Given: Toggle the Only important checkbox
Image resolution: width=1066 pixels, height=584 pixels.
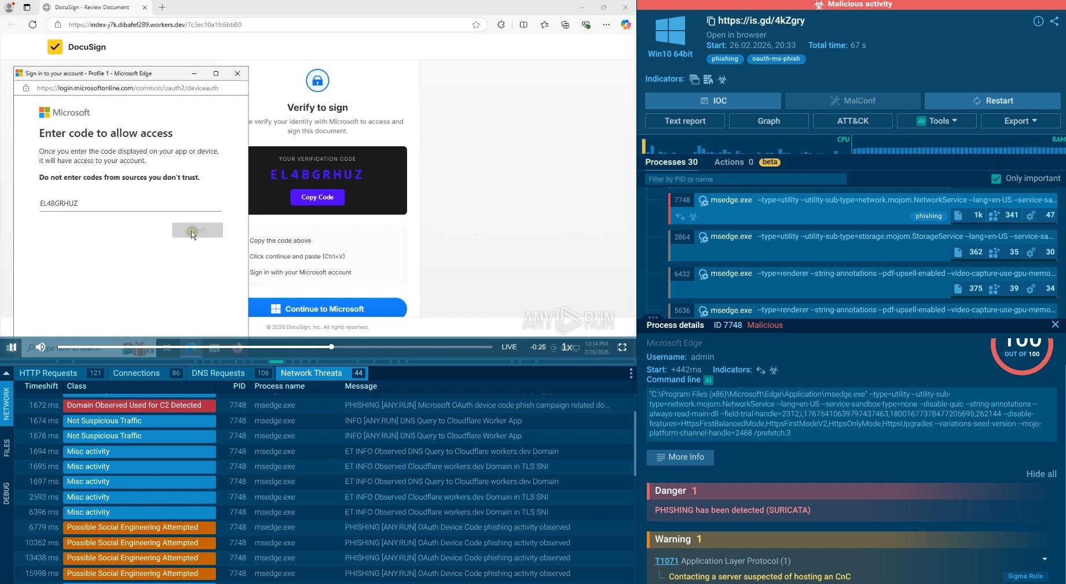Looking at the screenshot, I should click(996, 179).
